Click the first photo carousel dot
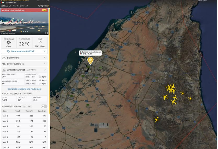Screen dimensions: 218x149 click(x=21, y=32)
